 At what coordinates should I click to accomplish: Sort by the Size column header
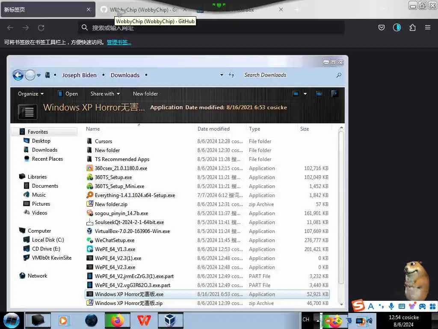(305, 129)
